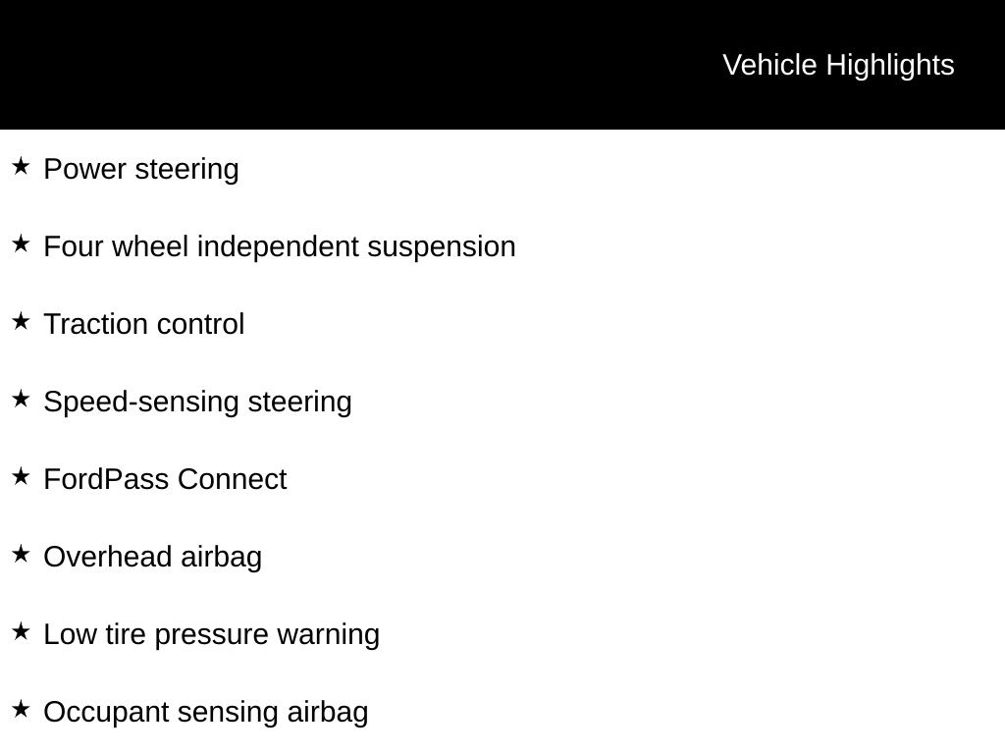Click the star before Speed-sensing steering

coord(21,400)
